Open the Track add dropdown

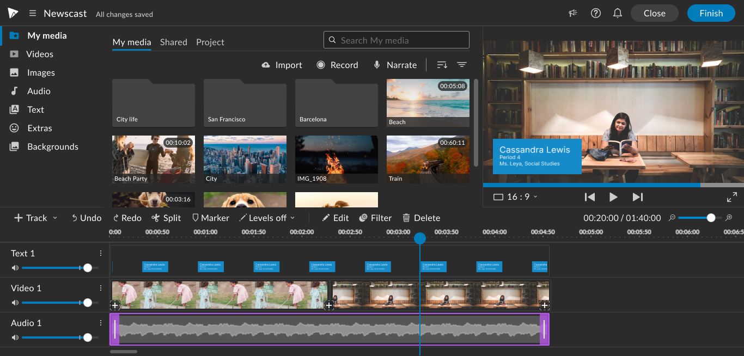pyautogui.click(x=35, y=218)
